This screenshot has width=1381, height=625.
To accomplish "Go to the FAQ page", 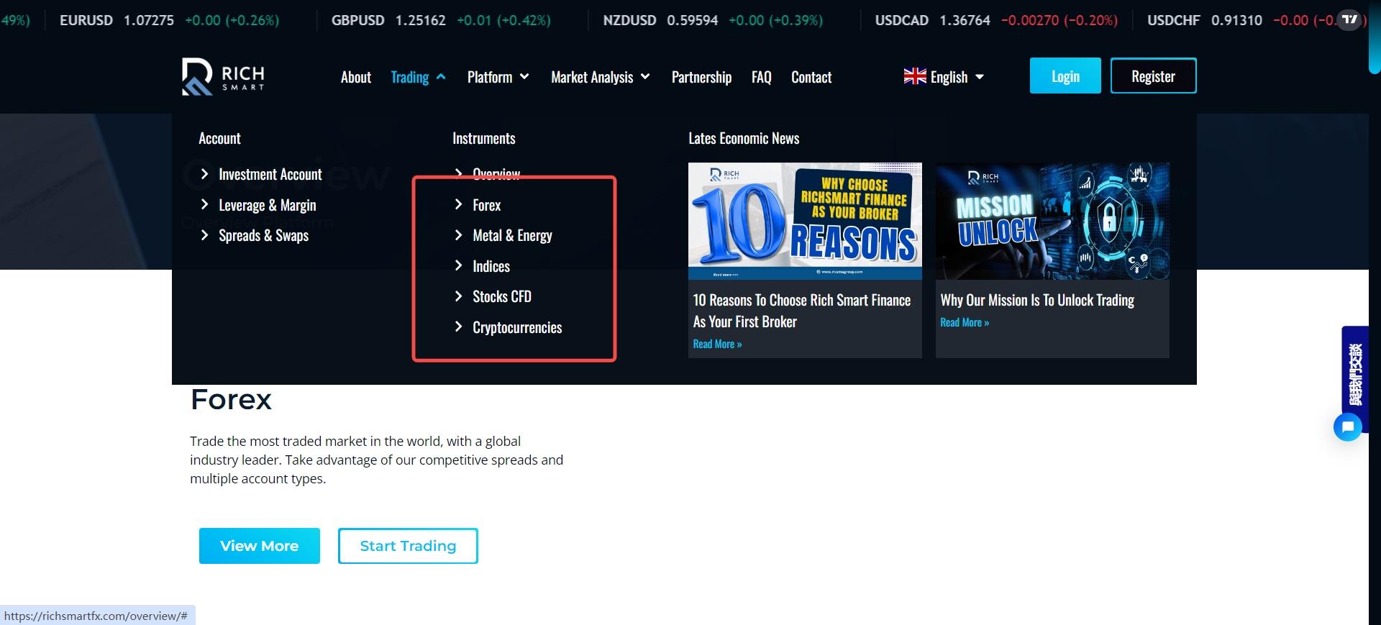I will coord(761,77).
